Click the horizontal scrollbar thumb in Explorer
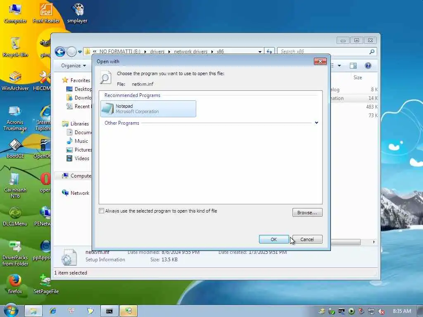 (346, 242)
